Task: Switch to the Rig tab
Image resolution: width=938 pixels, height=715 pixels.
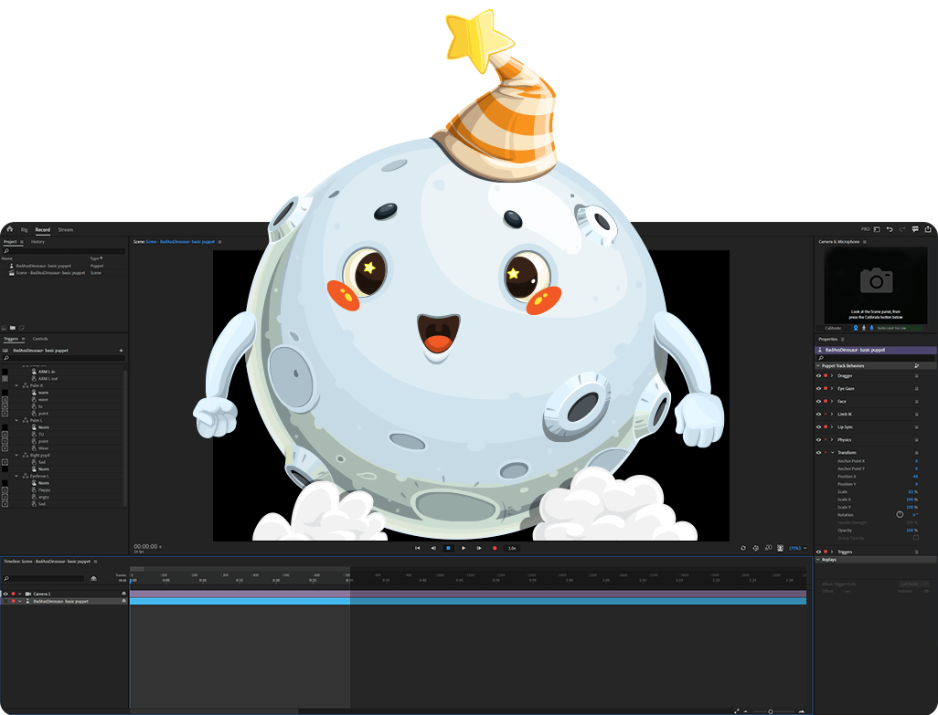Action: coord(25,229)
